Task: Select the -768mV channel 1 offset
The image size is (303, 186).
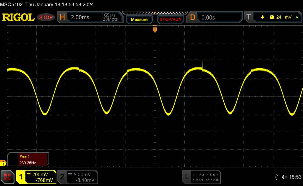Action: pos(44,180)
